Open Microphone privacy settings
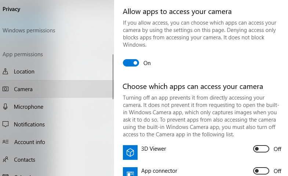The image size is (288, 176). tap(56, 107)
